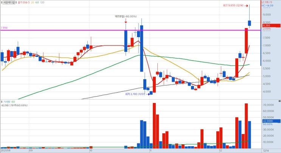Click the 8,500 price axis label
The width and height of the screenshot is (281, 153).
click(x=267, y=22)
